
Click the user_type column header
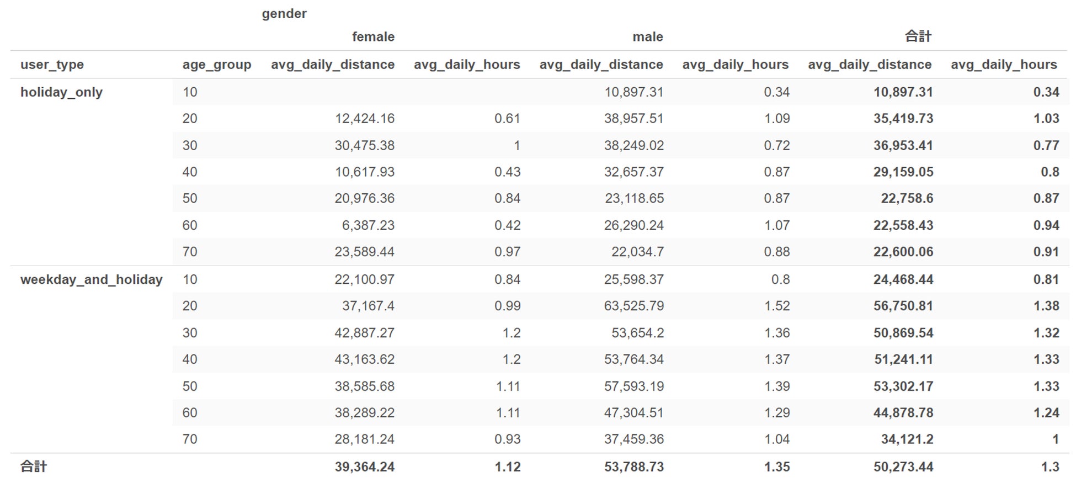coord(52,65)
